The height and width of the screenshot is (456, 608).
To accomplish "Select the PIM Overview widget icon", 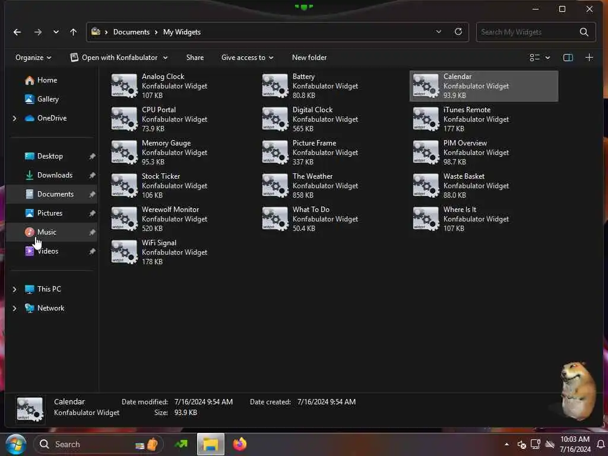I will pos(426,153).
